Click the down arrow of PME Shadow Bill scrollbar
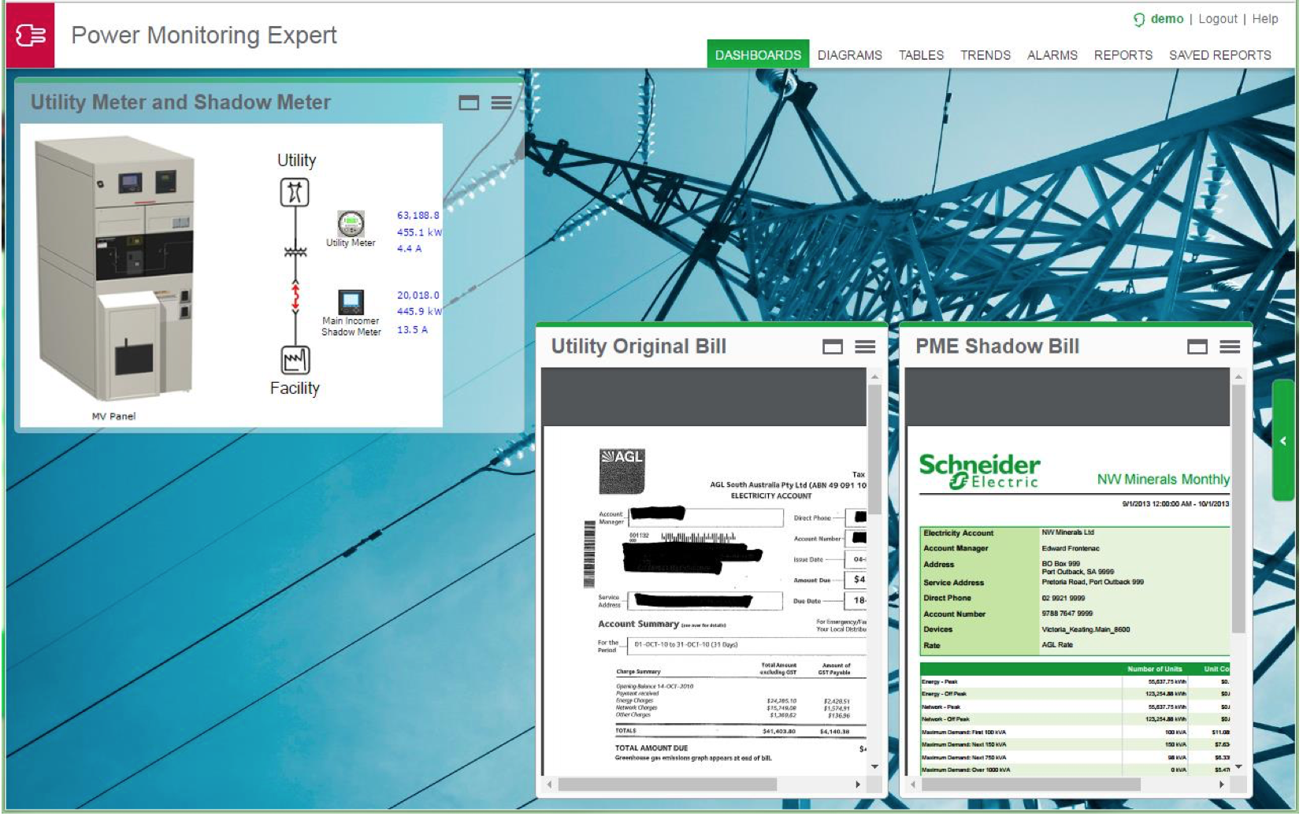This screenshot has width=1303, height=816. pyautogui.click(x=1238, y=766)
